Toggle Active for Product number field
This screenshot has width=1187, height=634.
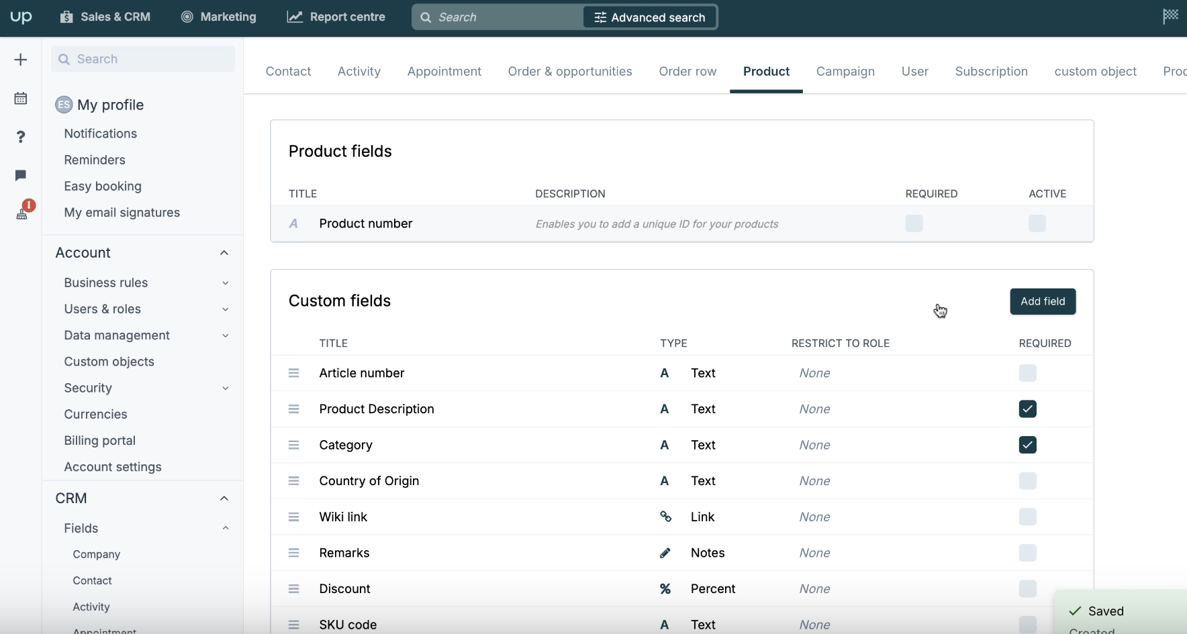(1037, 223)
